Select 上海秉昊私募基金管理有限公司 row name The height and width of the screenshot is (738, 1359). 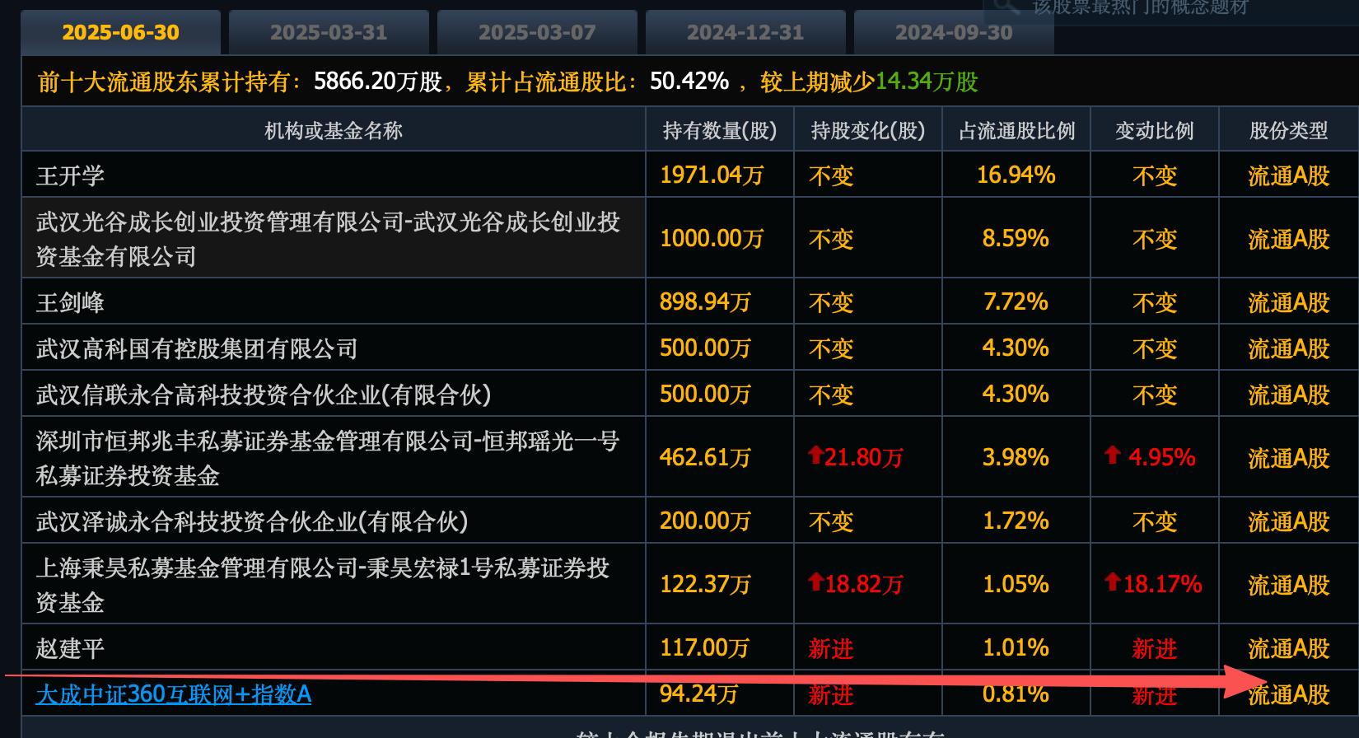(x=323, y=585)
